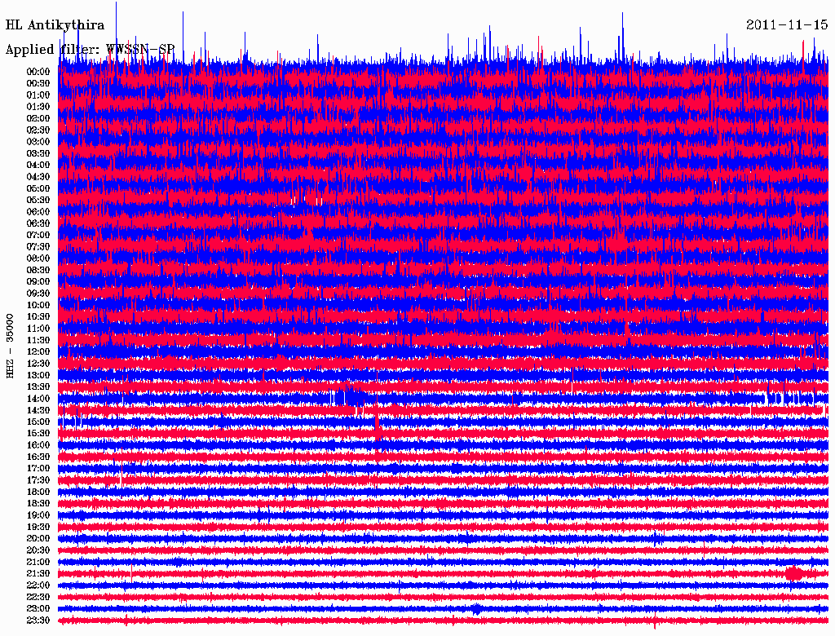Select the 02:30 time label
835x636 pixels.
point(38,130)
